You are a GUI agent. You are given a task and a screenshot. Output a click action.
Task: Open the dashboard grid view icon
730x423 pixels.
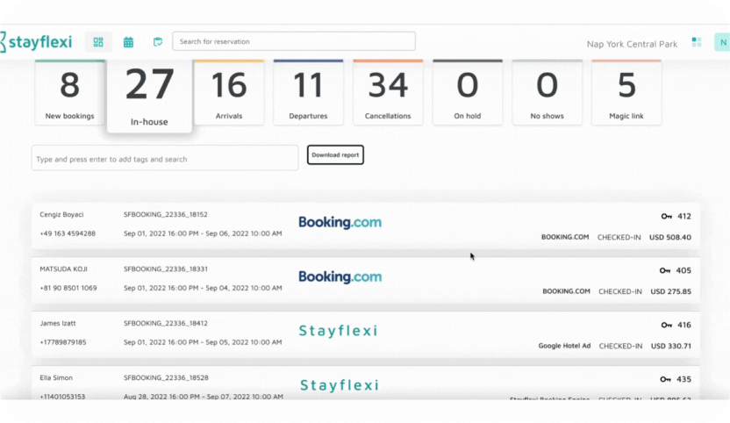(98, 42)
